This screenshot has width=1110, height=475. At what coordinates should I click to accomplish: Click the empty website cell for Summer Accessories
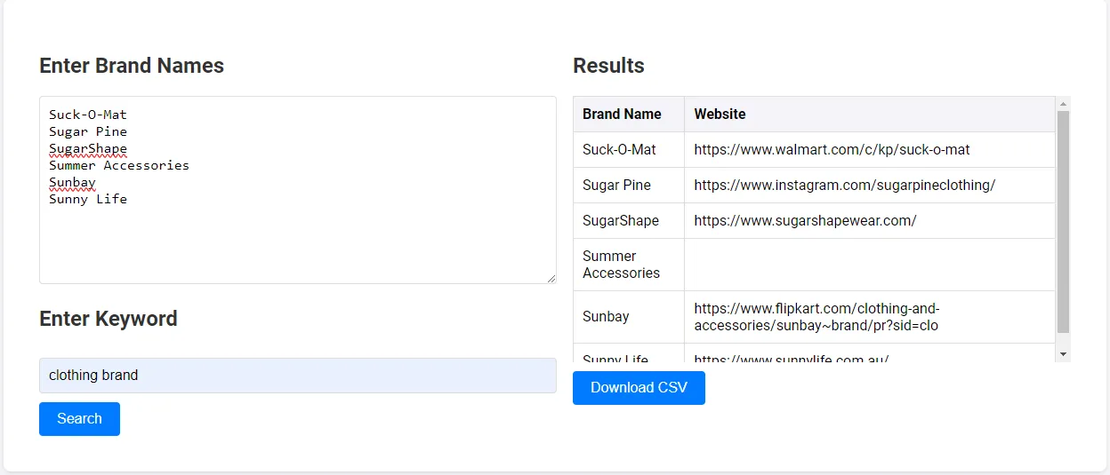pyautogui.click(x=868, y=265)
